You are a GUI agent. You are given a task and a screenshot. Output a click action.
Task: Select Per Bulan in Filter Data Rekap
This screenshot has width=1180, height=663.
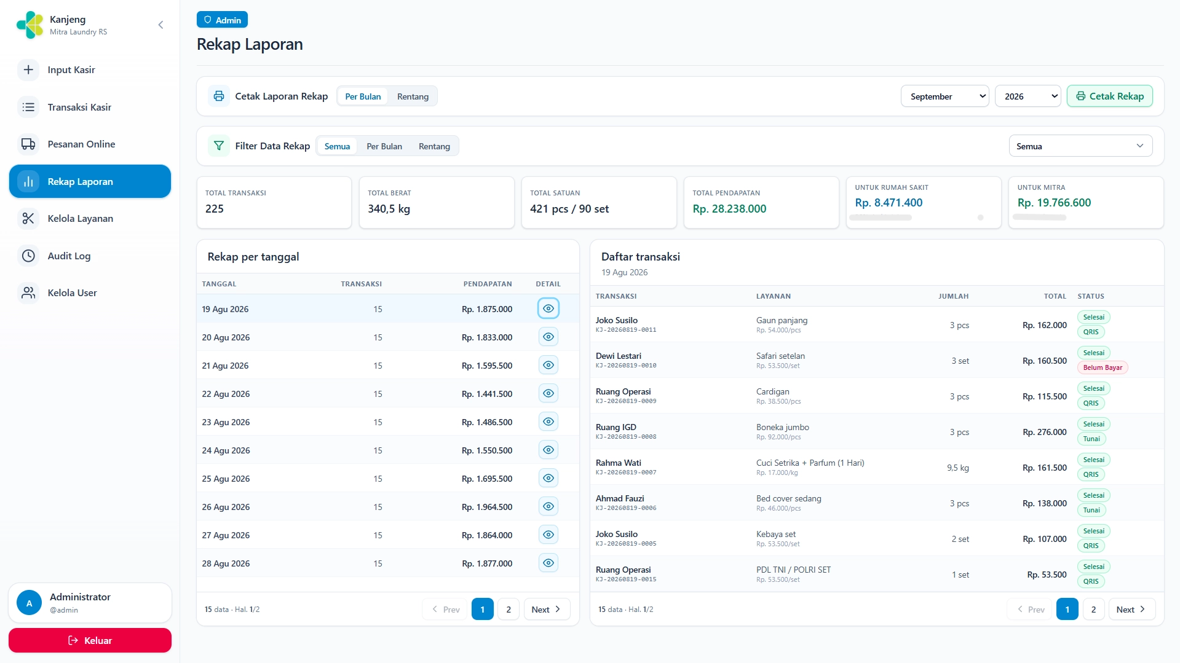[384, 146]
